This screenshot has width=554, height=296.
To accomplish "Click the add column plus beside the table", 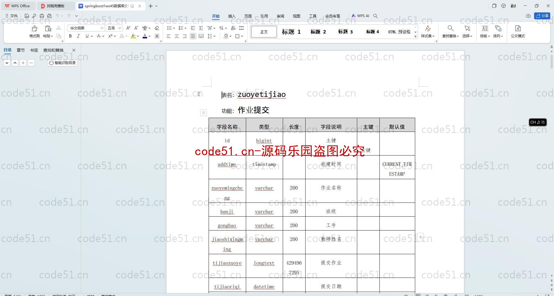I will pos(420,237).
